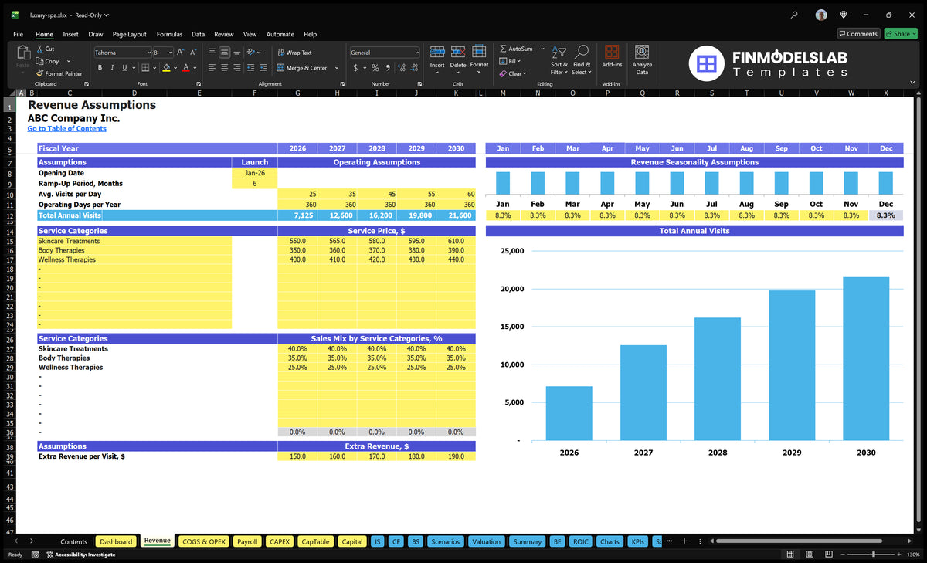Toggle Merge & Center
Viewport: 927px width, 563px height.
(302, 68)
